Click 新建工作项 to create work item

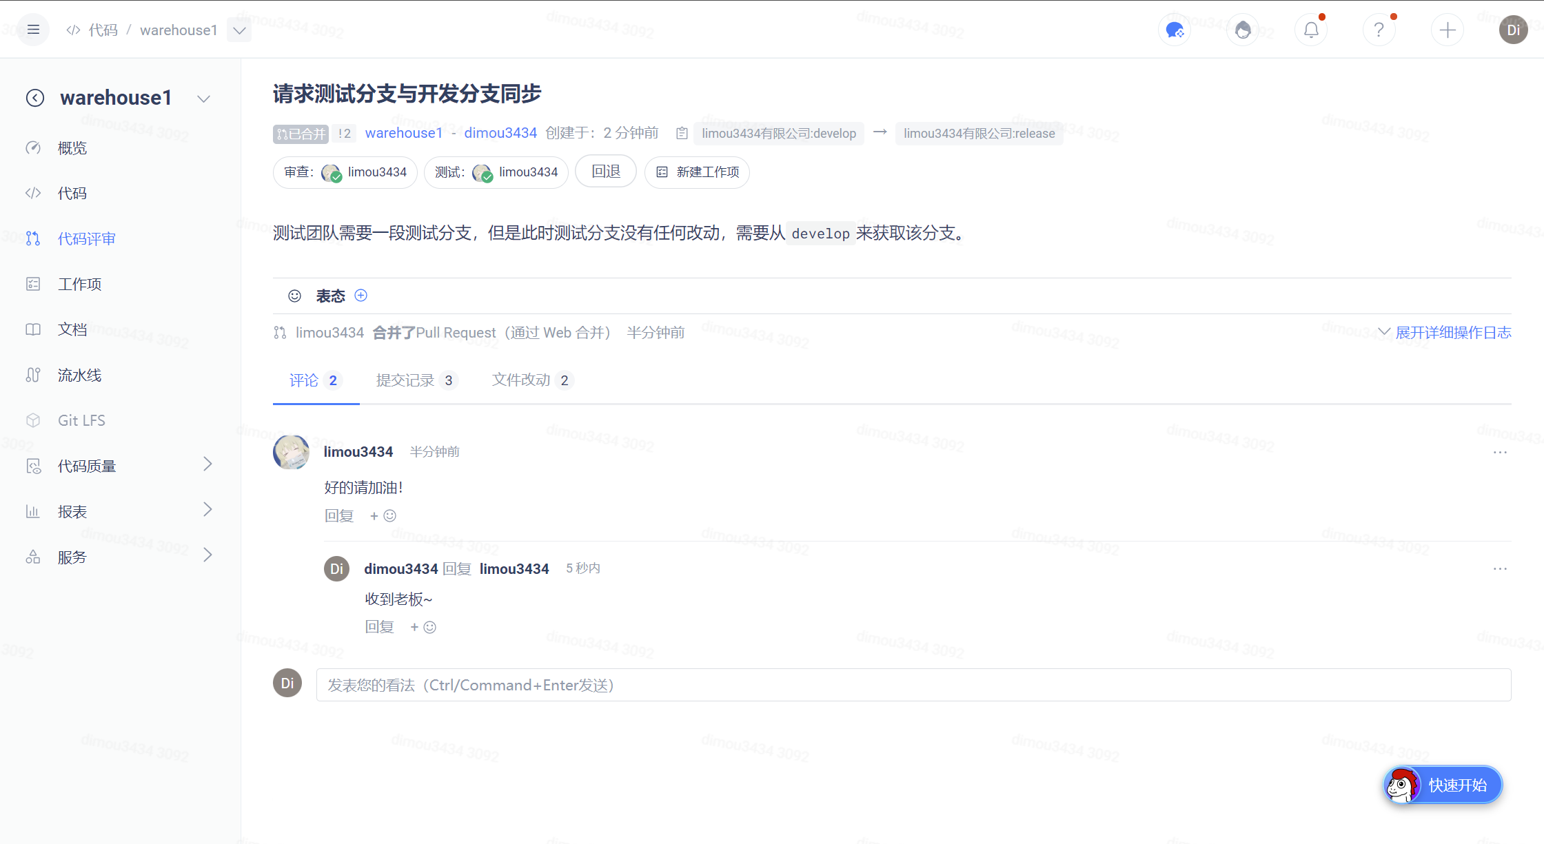tap(696, 172)
